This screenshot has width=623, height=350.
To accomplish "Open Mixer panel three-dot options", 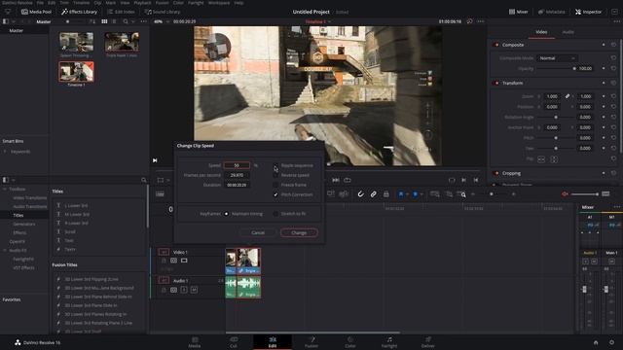I will [616, 207].
